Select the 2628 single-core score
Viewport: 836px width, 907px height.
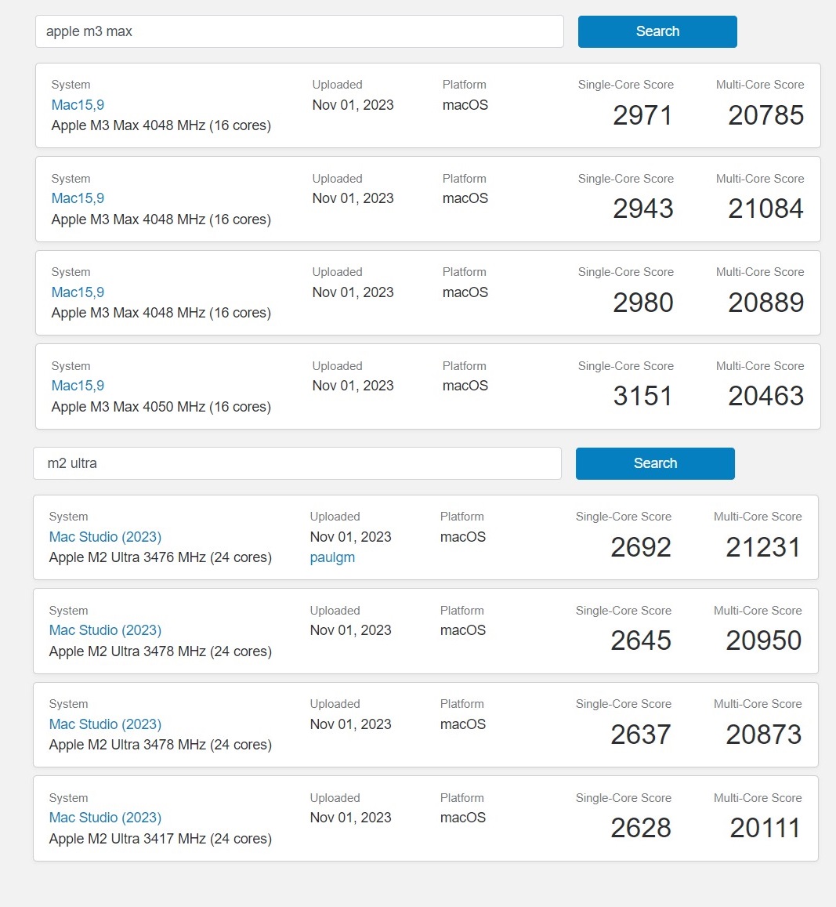point(641,828)
